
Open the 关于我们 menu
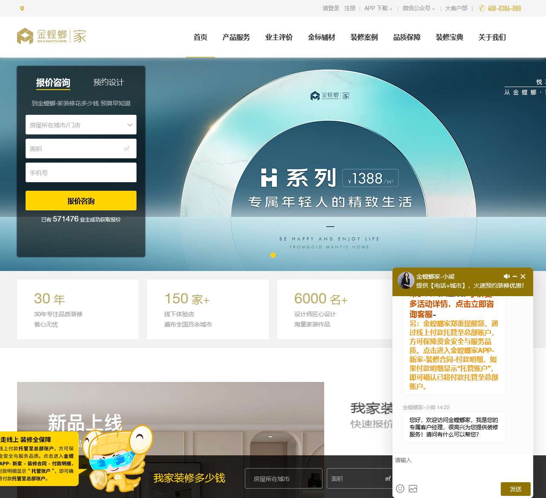pyautogui.click(x=492, y=37)
